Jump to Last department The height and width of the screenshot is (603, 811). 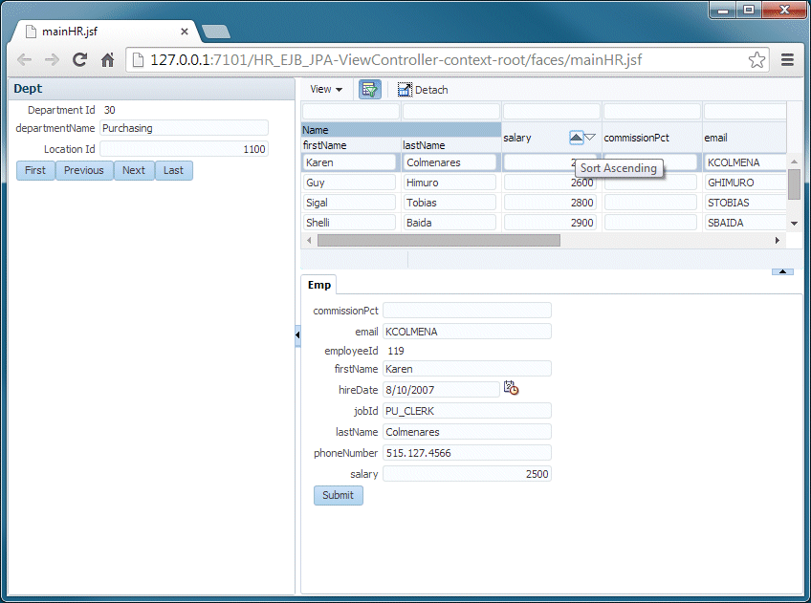click(174, 170)
